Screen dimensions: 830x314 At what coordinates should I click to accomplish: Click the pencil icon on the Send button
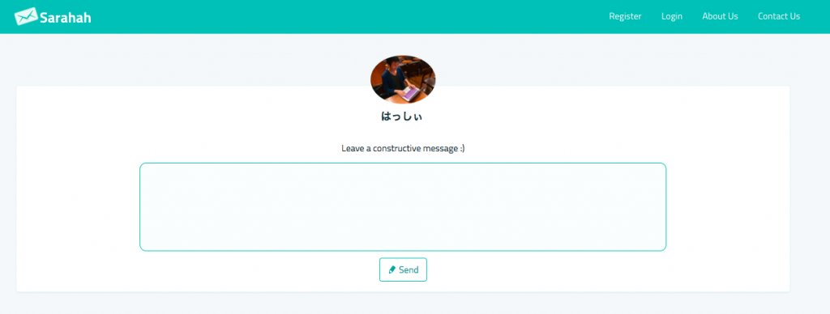point(391,269)
